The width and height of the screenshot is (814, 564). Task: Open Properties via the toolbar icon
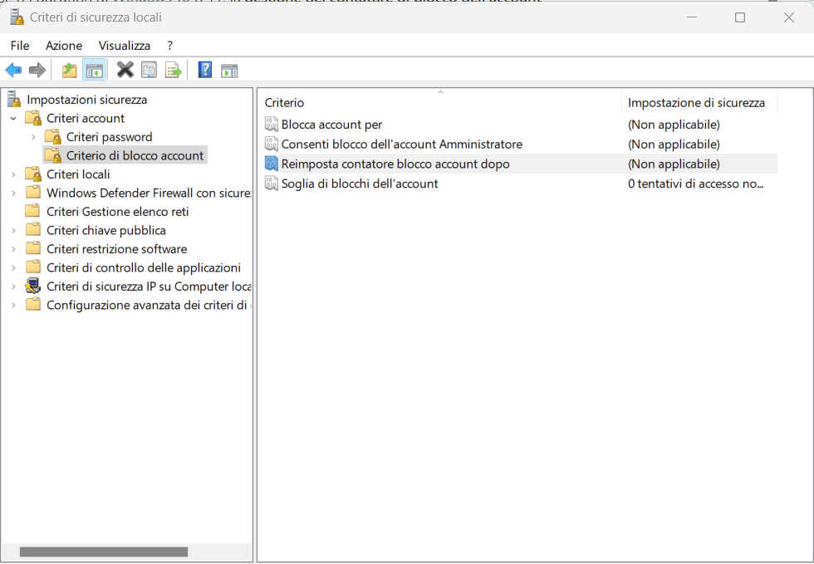(149, 71)
